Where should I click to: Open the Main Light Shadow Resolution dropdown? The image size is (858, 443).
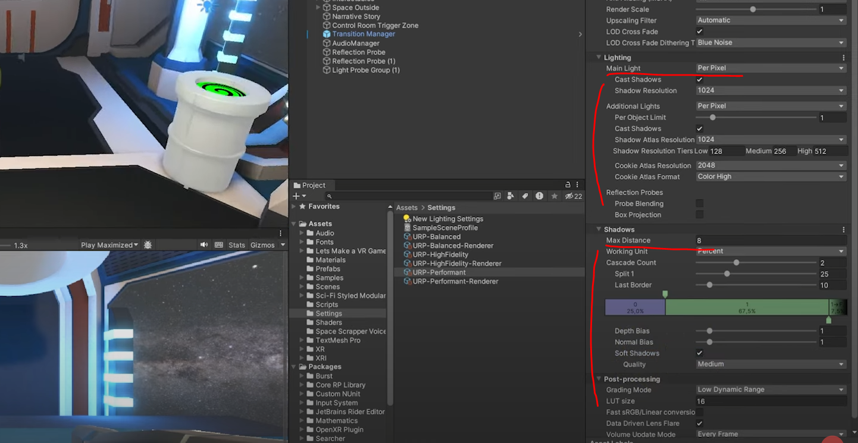[771, 90]
